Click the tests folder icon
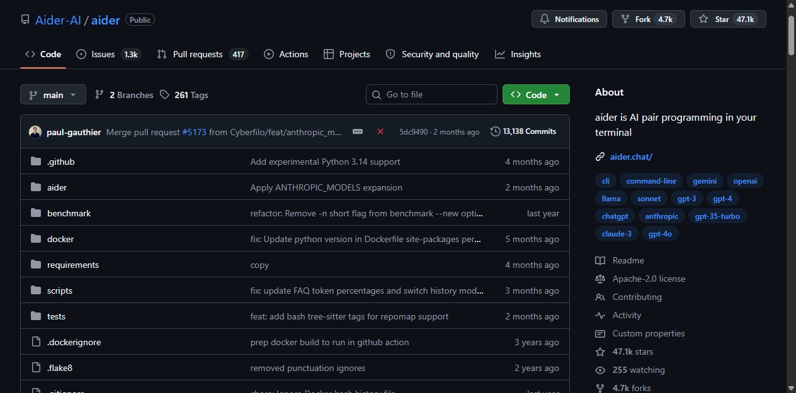796x393 pixels. (36, 316)
